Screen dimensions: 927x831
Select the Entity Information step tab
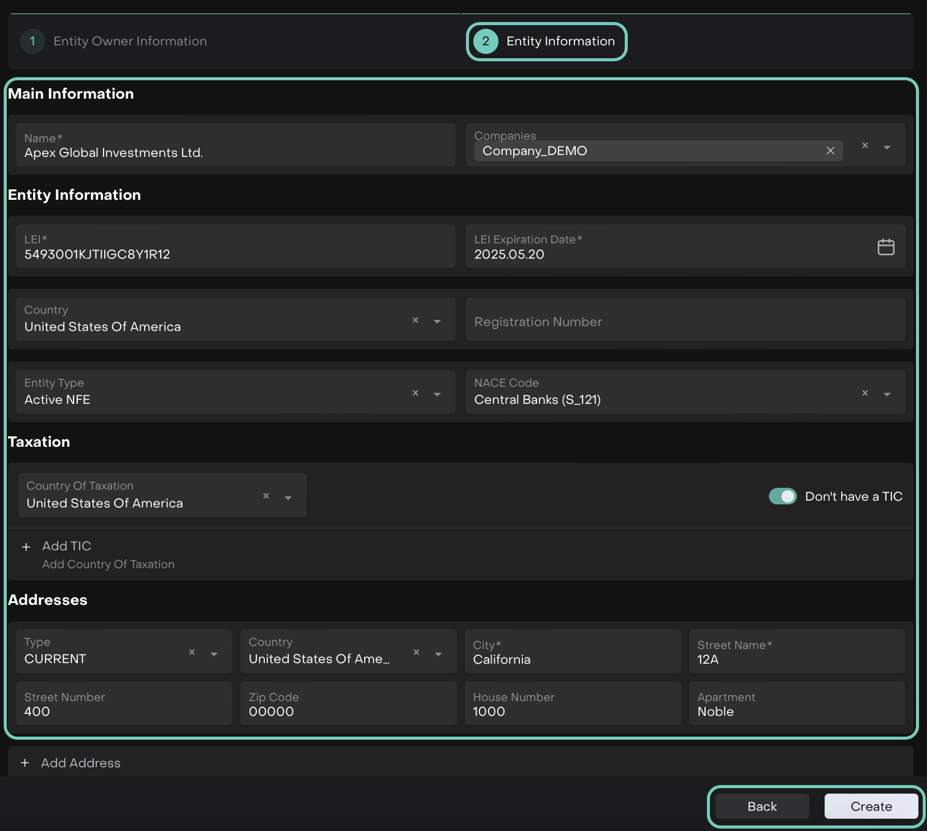click(546, 41)
